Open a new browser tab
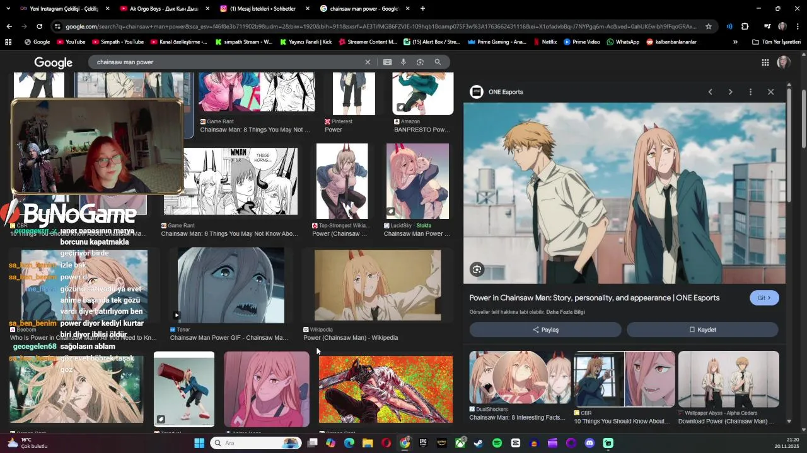Image resolution: width=807 pixels, height=453 pixels. tap(422, 9)
